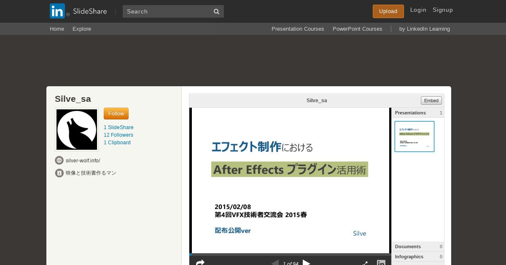
Task: Click the LinkedIn SlideShare logo
Action: (x=78, y=11)
